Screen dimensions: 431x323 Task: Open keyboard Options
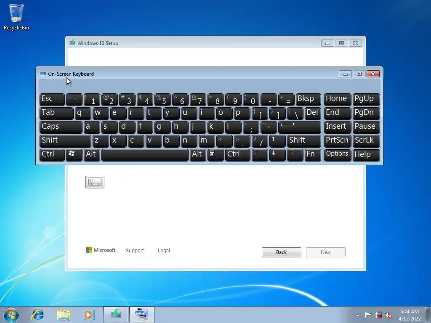coord(338,155)
